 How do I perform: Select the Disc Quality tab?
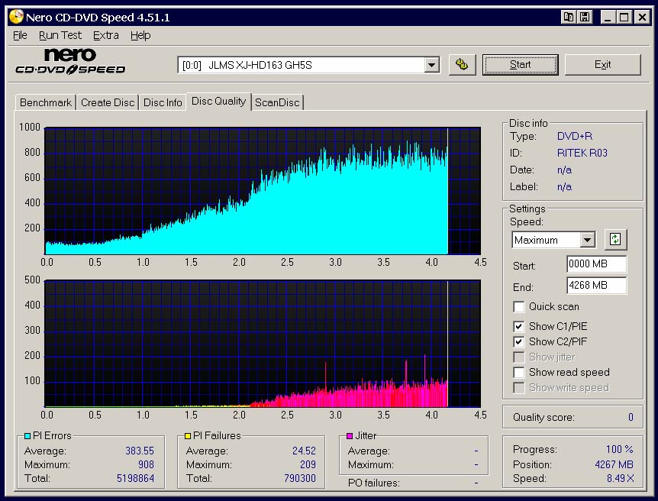point(218,102)
